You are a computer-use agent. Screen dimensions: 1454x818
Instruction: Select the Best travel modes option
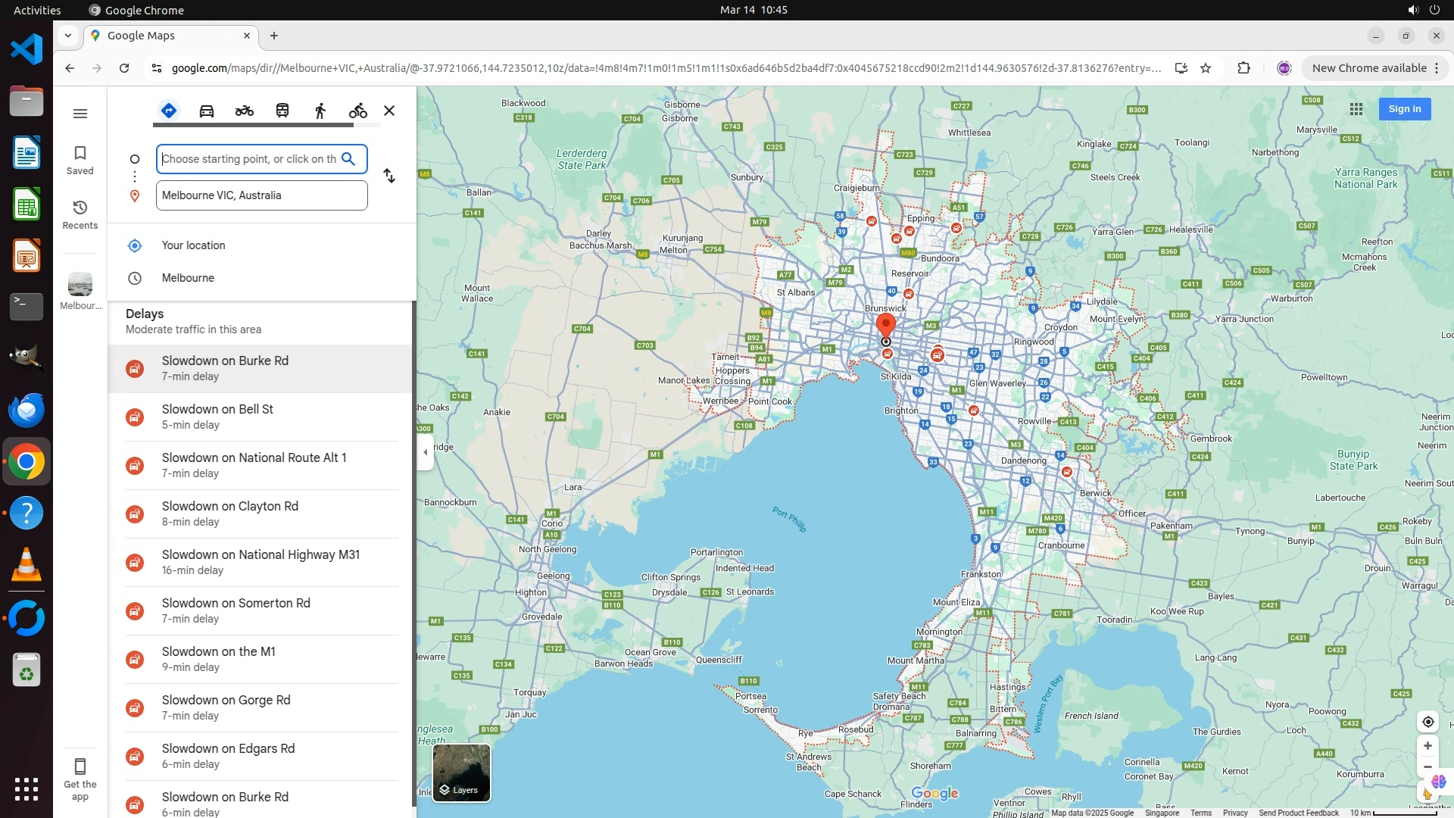pos(169,111)
